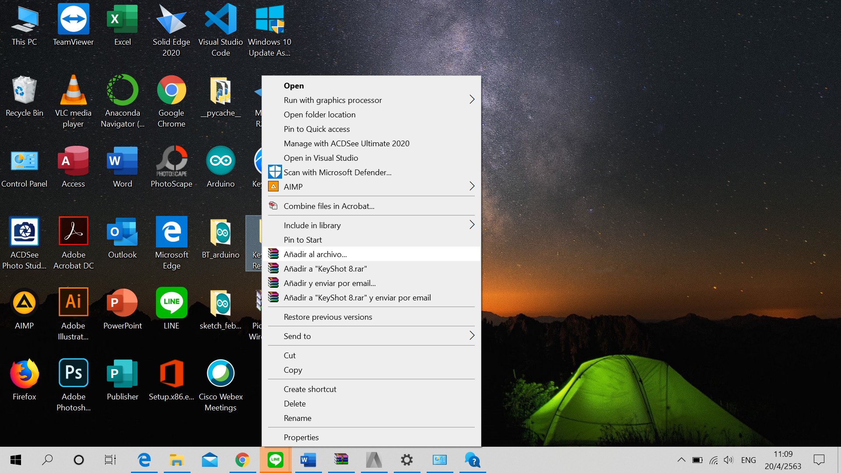The width and height of the screenshot is (841, 473).
Task: Choose Añadir a "KeyShot 8.rar" y enviar por email
Action: 371,298
